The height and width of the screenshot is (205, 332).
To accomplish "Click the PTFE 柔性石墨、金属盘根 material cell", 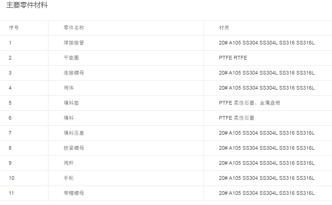I will tap(250, 103).
